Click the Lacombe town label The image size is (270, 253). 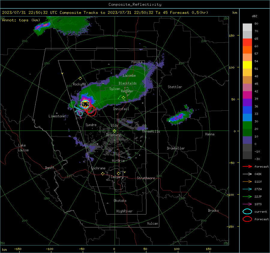129,76
